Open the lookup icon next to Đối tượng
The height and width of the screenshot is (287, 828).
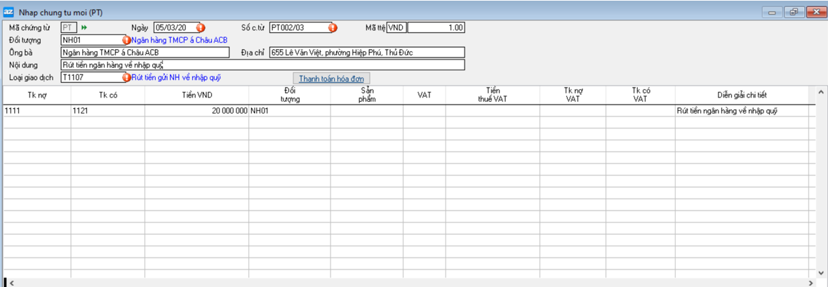(127, 40)
